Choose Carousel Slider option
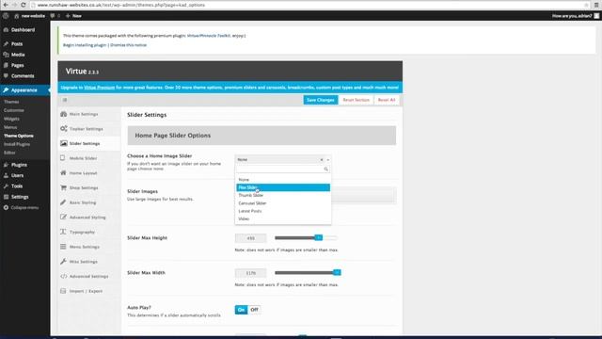This screenshot has width=602, height=339. (283, 203)
